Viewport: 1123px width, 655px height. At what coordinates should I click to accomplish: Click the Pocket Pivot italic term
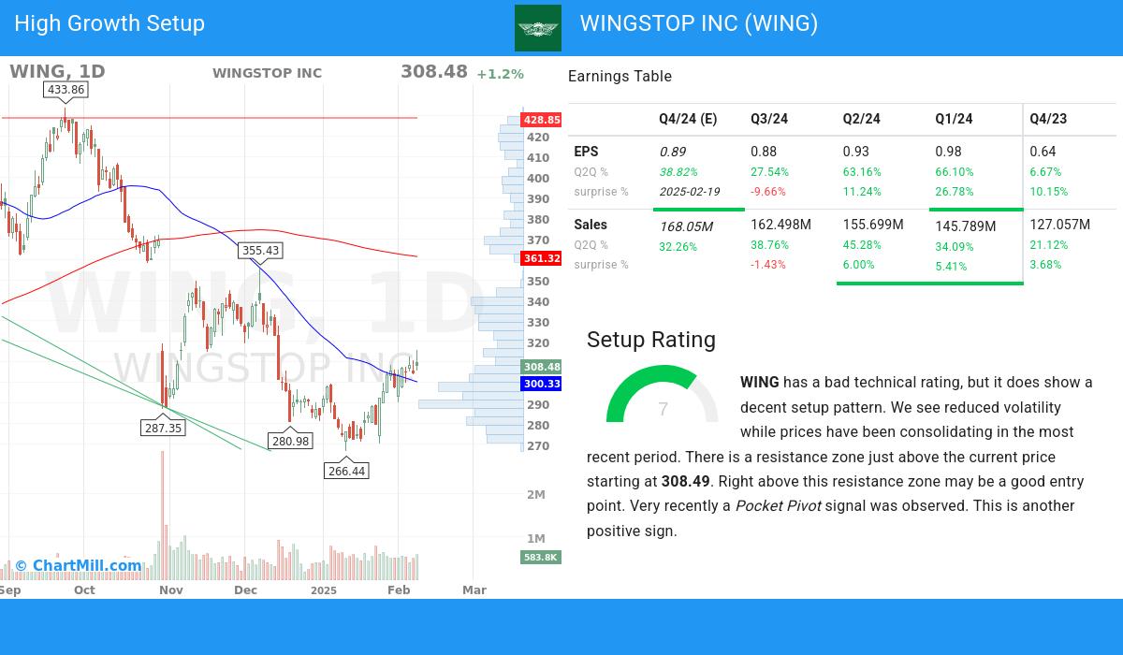(778, 506)
